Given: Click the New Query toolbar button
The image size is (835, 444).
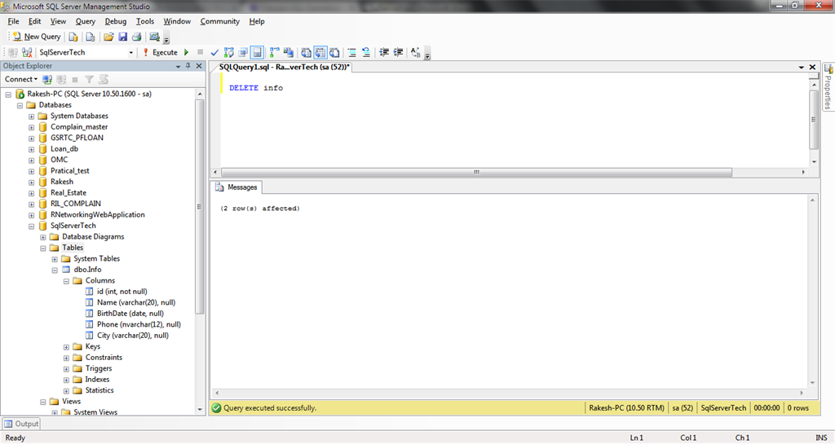Looking at the screenshot, I should click(x=36, y=37).
